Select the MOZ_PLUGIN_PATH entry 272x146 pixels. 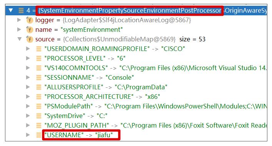pyautogui.click(x=156, y=125)
